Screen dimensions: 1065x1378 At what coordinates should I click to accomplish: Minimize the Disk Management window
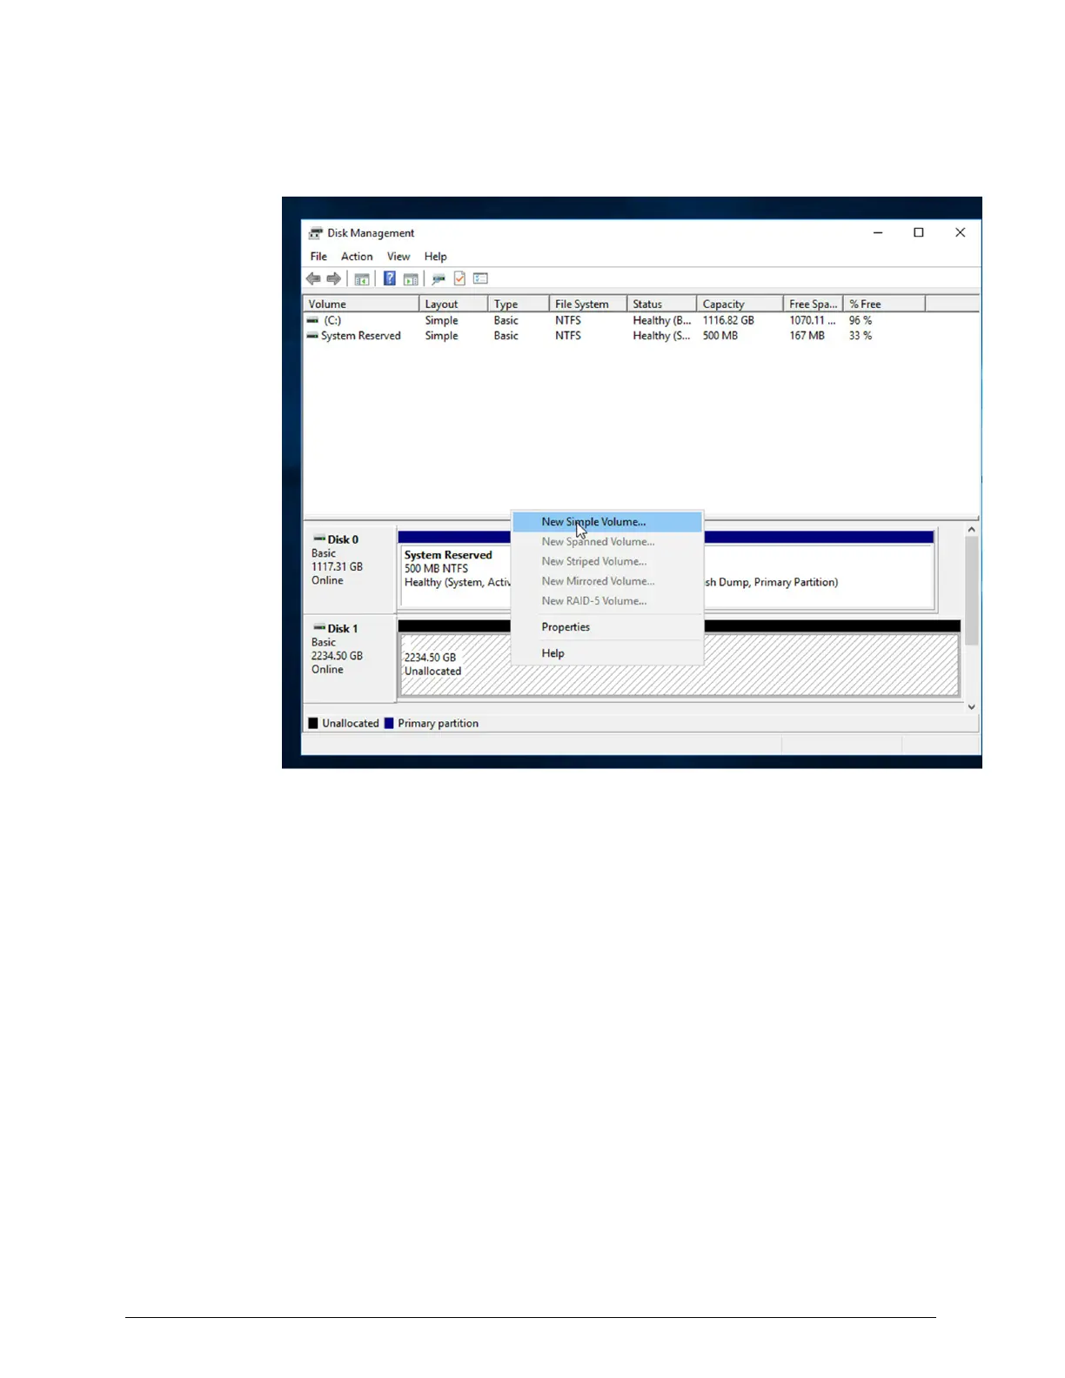click(x=878, y=233)
